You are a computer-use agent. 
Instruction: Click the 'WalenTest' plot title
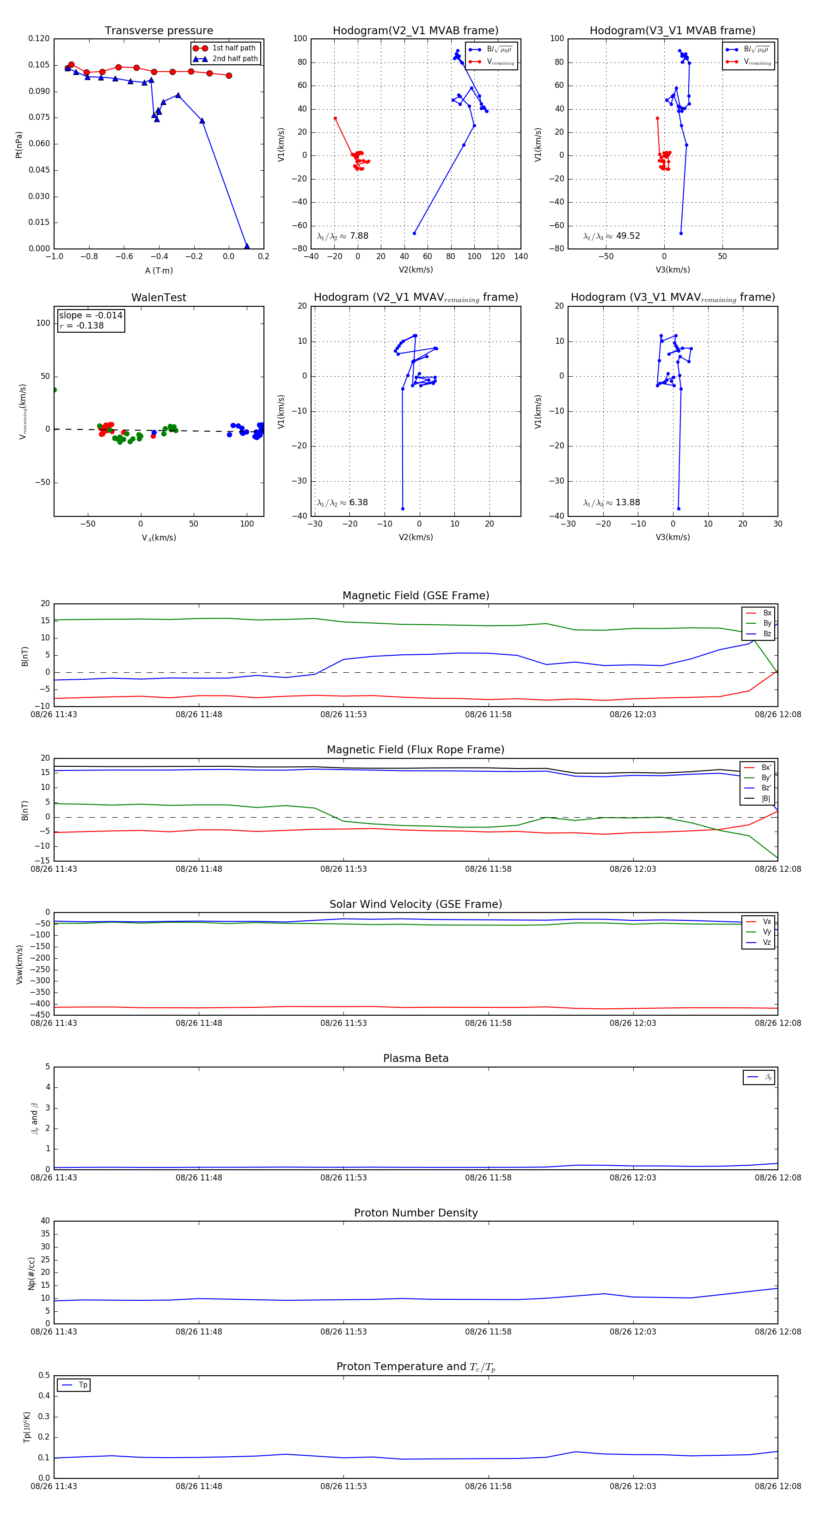[x=159, y=298]
